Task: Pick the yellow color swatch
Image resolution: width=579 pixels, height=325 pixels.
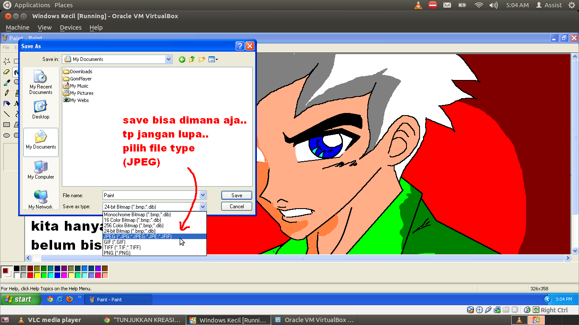Action: click(37, 275)
